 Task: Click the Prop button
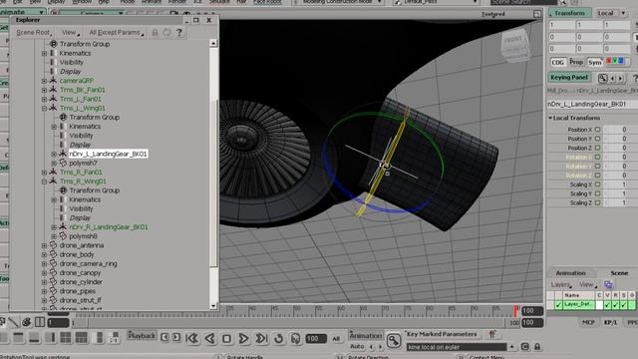point(576,62)
